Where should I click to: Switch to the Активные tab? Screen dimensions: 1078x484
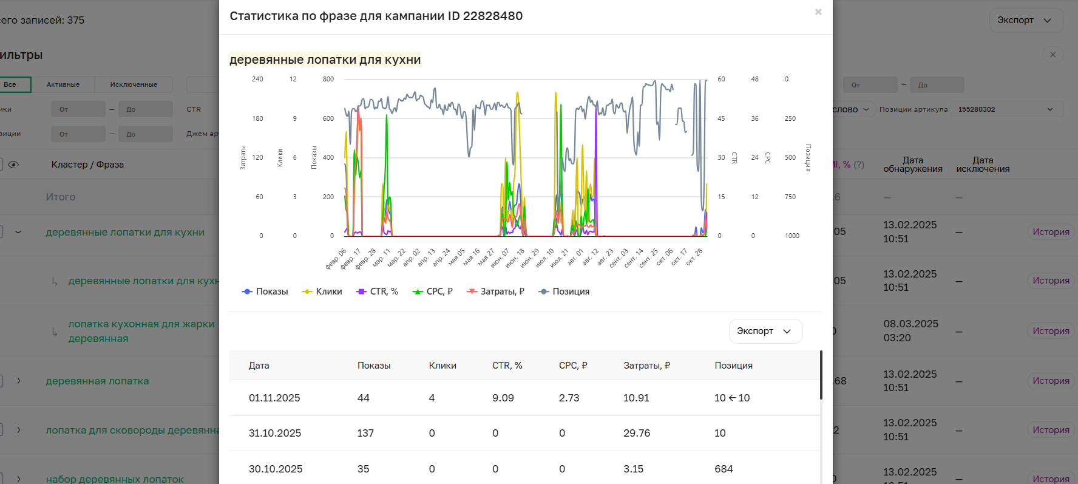[63, 84]
